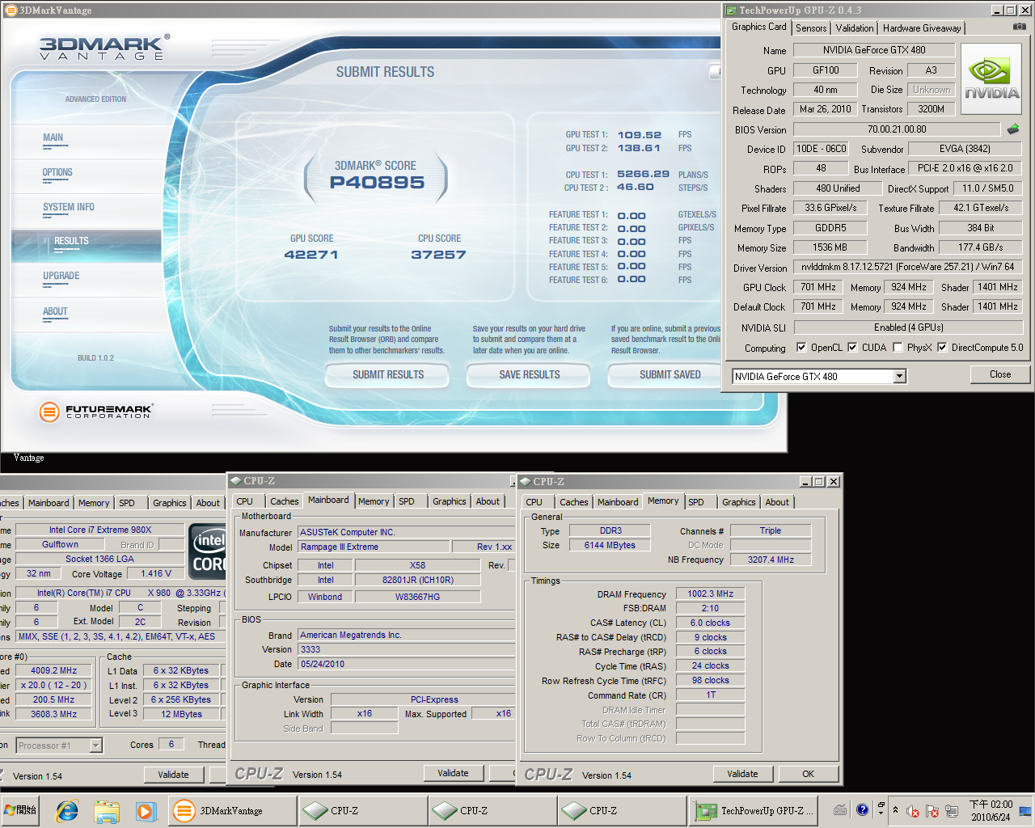Screen dimensions: 1035x828
Task: Click the P40895 3DMark score
Action: tap(377, 183)
